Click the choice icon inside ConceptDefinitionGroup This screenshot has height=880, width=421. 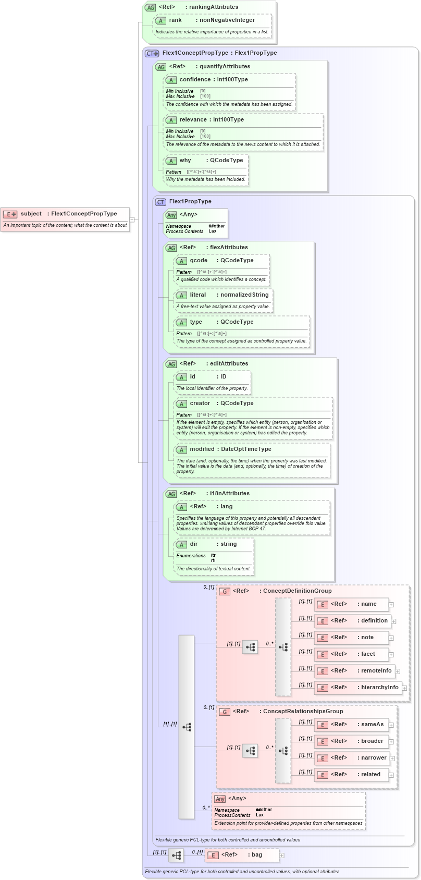(x=283, y=647)
